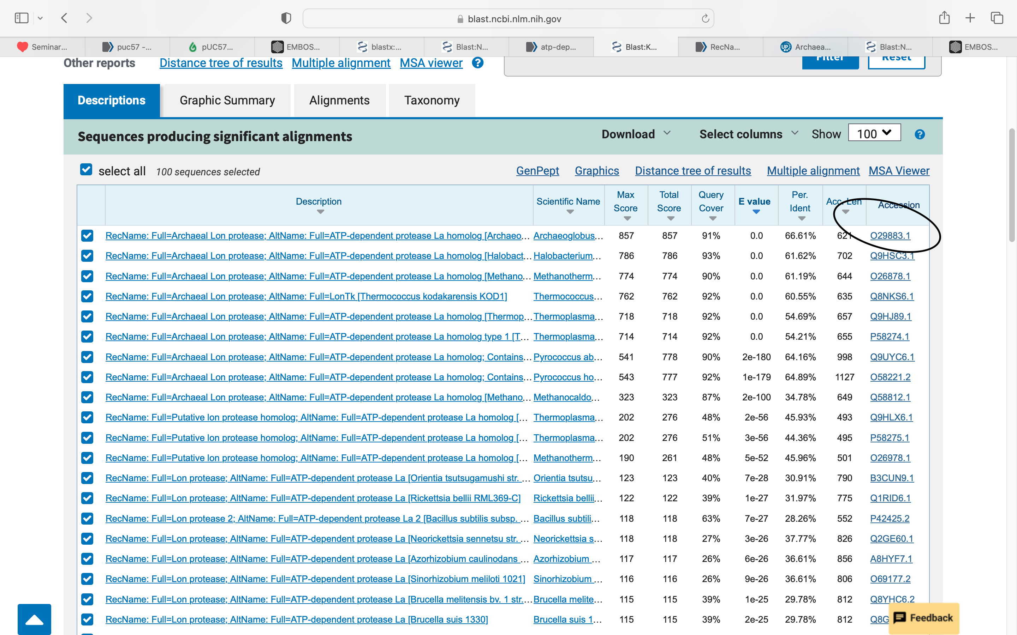
Task: Reload the page using the refresh icon
Action: pyautogui.click(x=705, y=18)
